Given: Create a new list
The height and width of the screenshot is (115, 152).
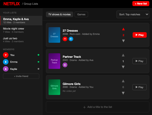Looking at the screenshot, I should (x=141, y=4).
